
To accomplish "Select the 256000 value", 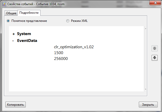I will (61, 59).
